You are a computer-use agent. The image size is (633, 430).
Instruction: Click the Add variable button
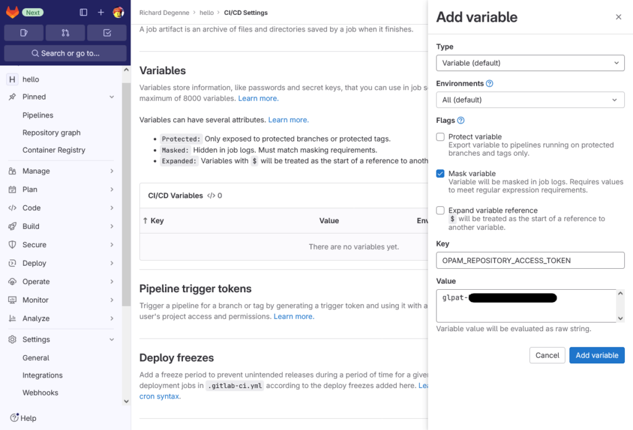[597, 355]
